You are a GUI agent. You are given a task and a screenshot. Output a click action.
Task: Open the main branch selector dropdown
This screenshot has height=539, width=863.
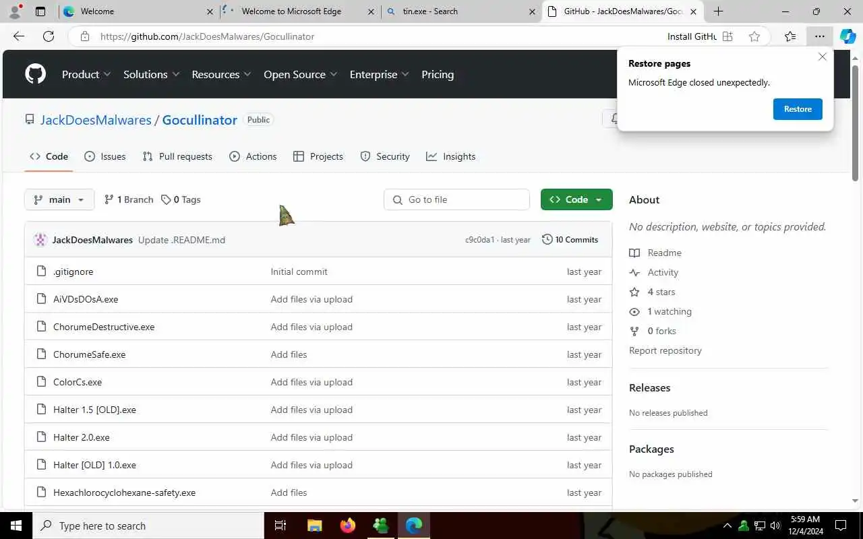coord(59,199)
